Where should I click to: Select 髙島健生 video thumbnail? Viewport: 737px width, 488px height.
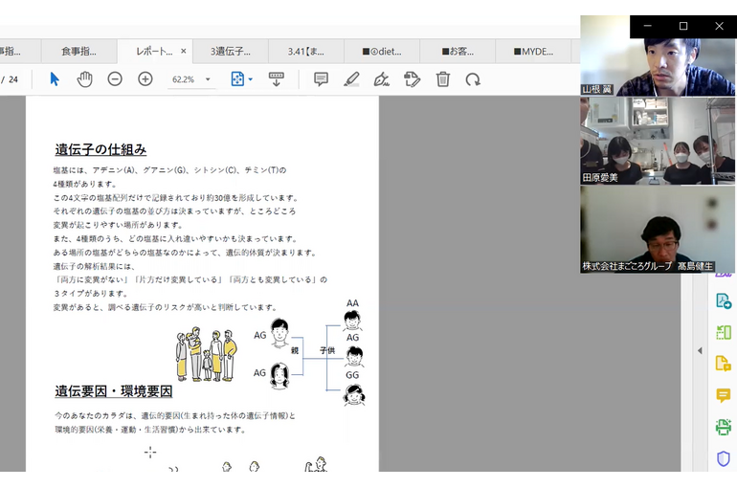658,230
